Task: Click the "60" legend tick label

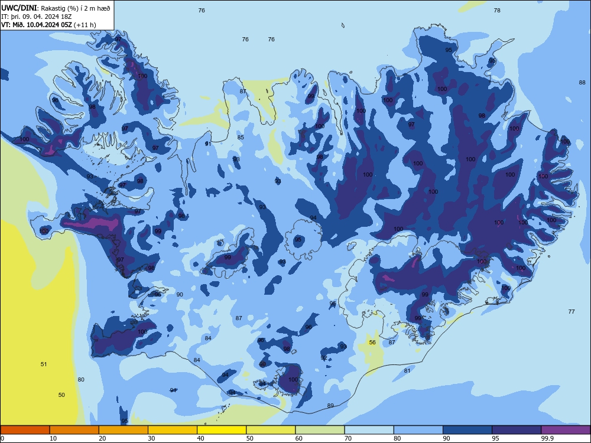Action: [299, 438]
